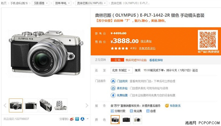Select the black camera color option
221x126 pixels.
tap(126, 120)
